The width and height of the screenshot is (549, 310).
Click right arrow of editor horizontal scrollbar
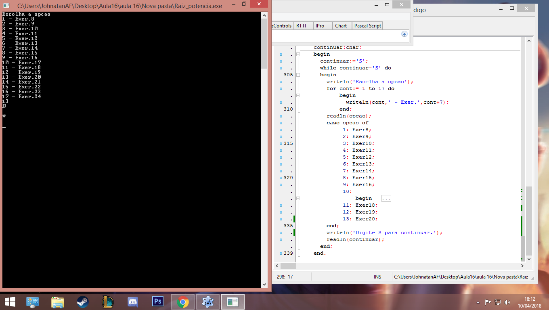[x=522, y=266]
